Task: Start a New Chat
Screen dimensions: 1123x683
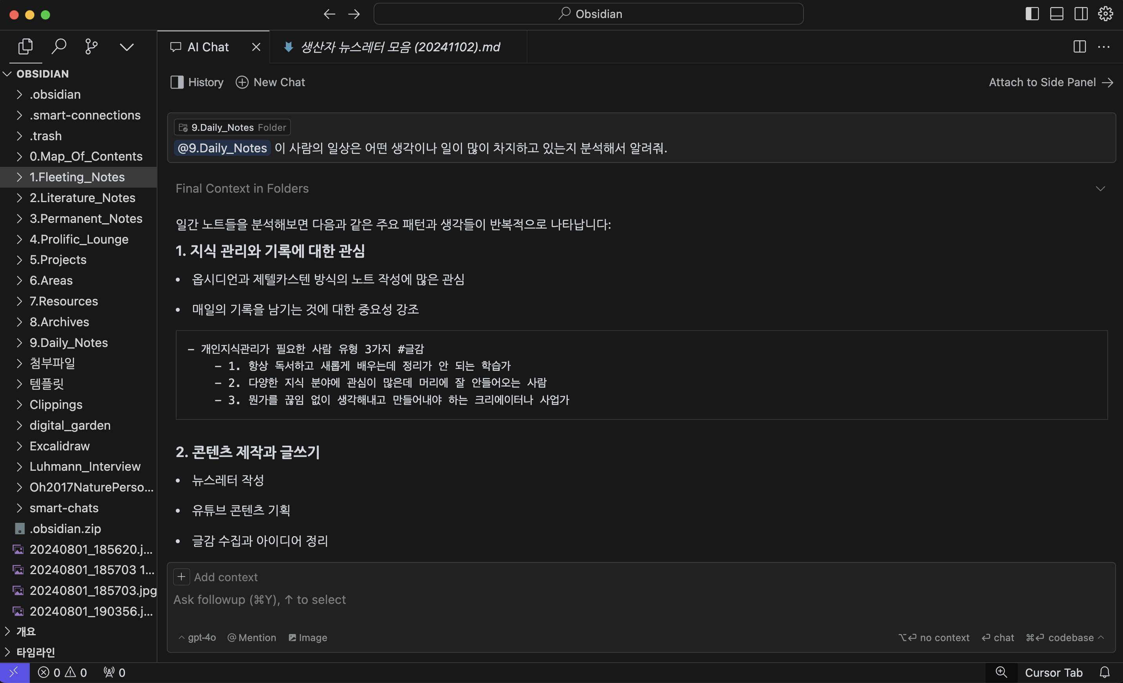Action: tap(270, 82)
